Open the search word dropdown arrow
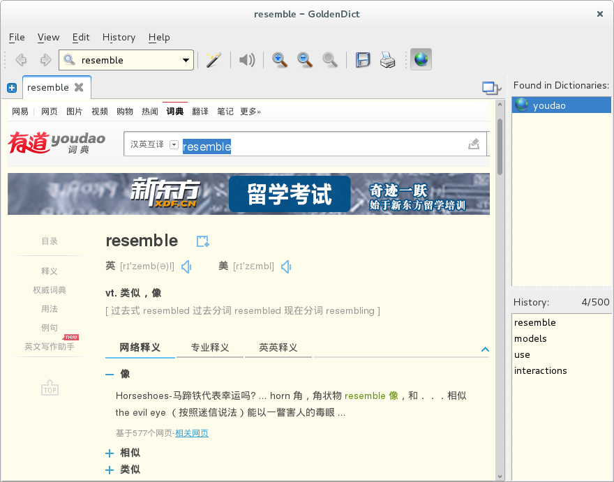614x482 pixels. click(186, 60)
